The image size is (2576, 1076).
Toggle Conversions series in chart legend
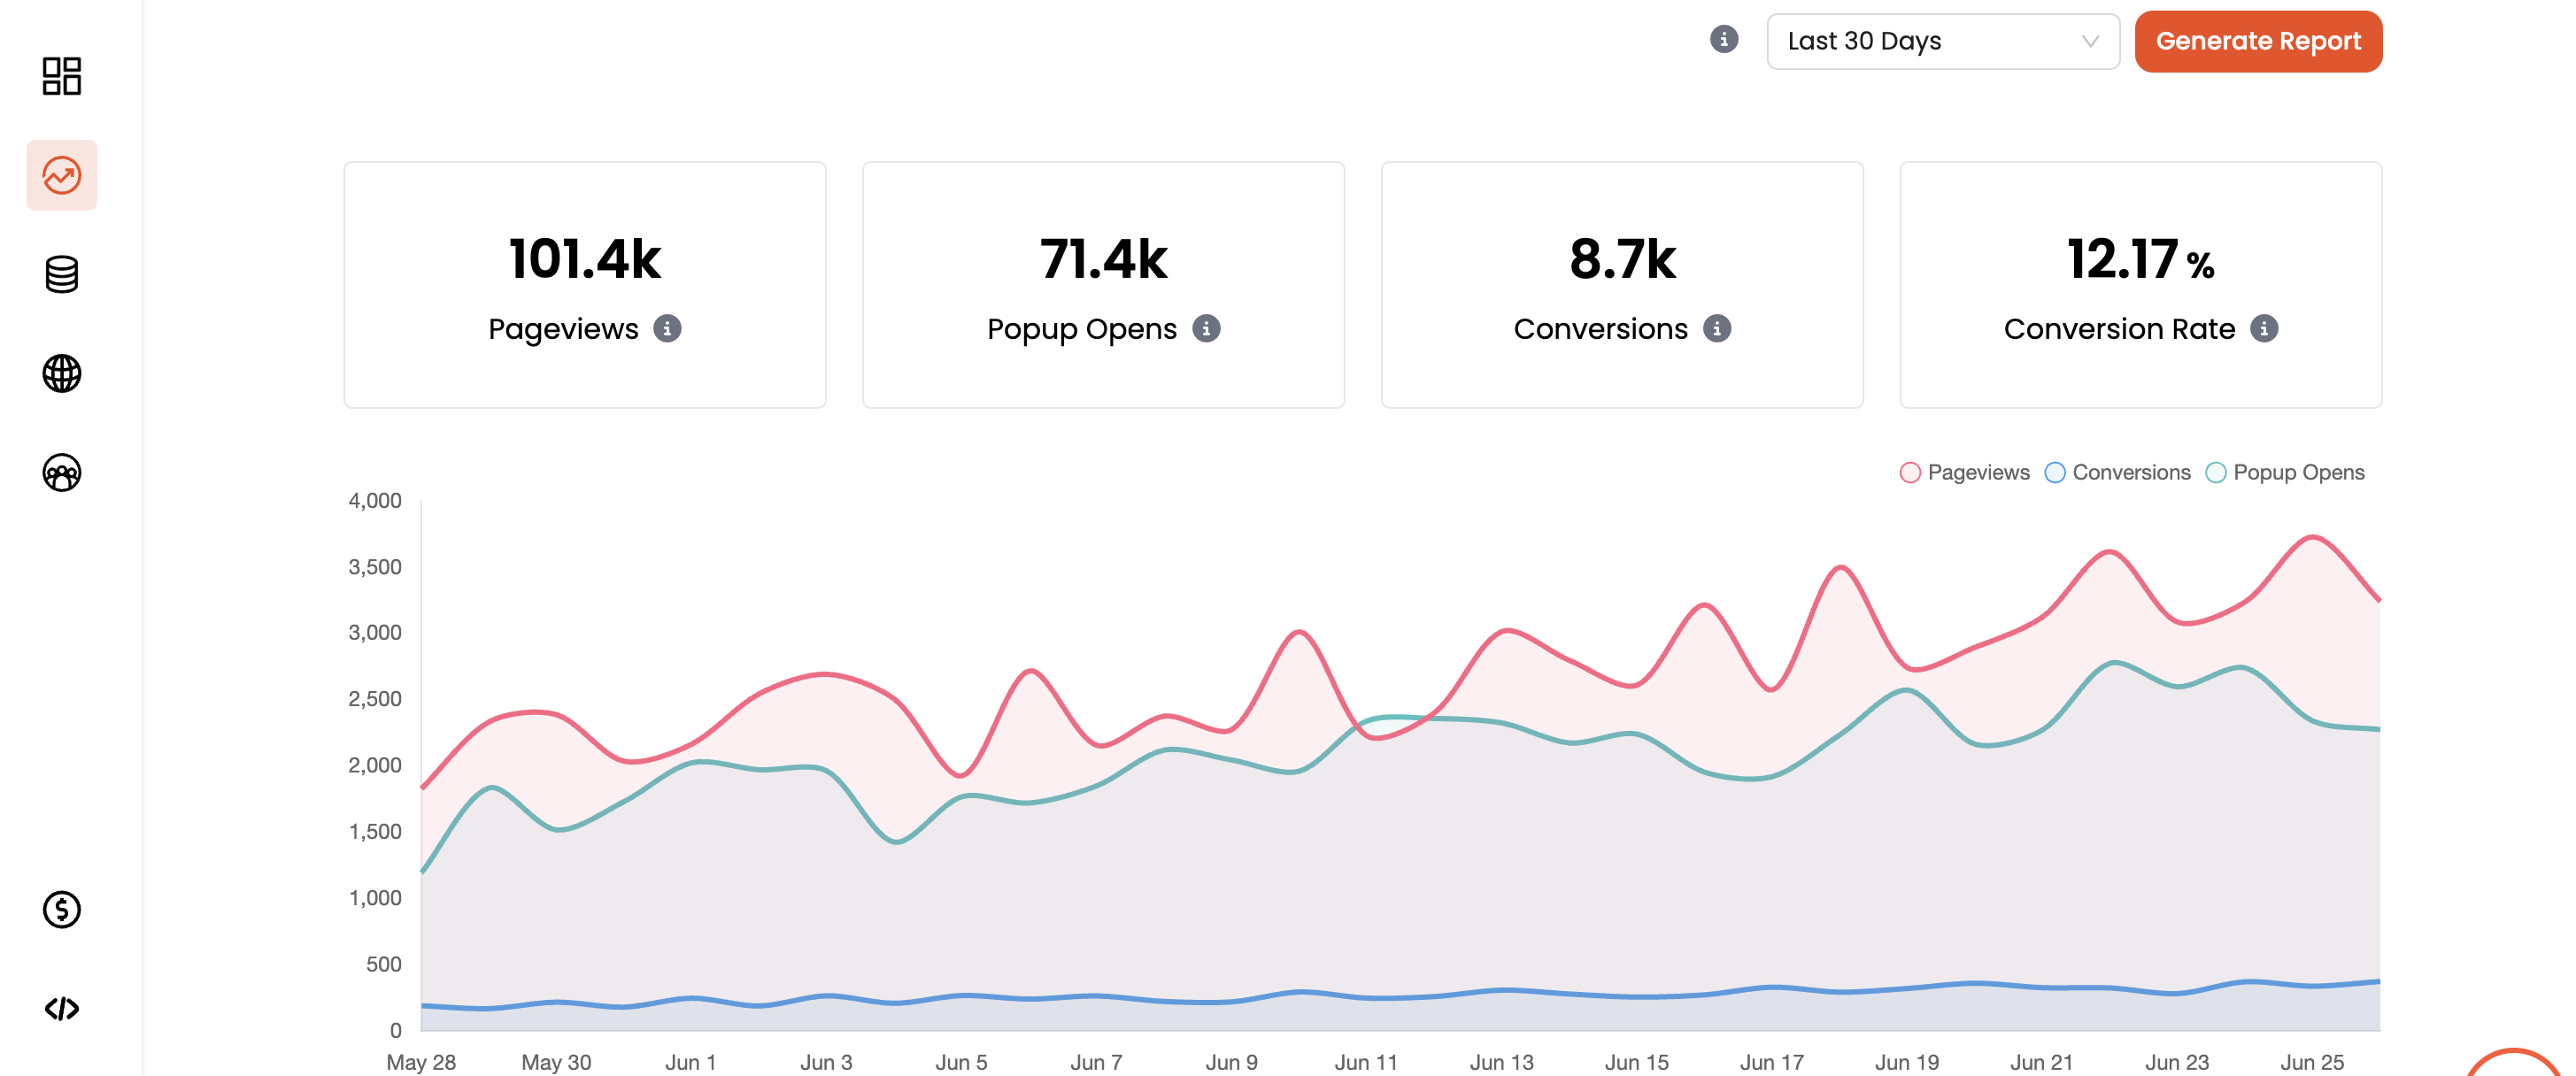pyautogui.click(x=2117, y=472)
